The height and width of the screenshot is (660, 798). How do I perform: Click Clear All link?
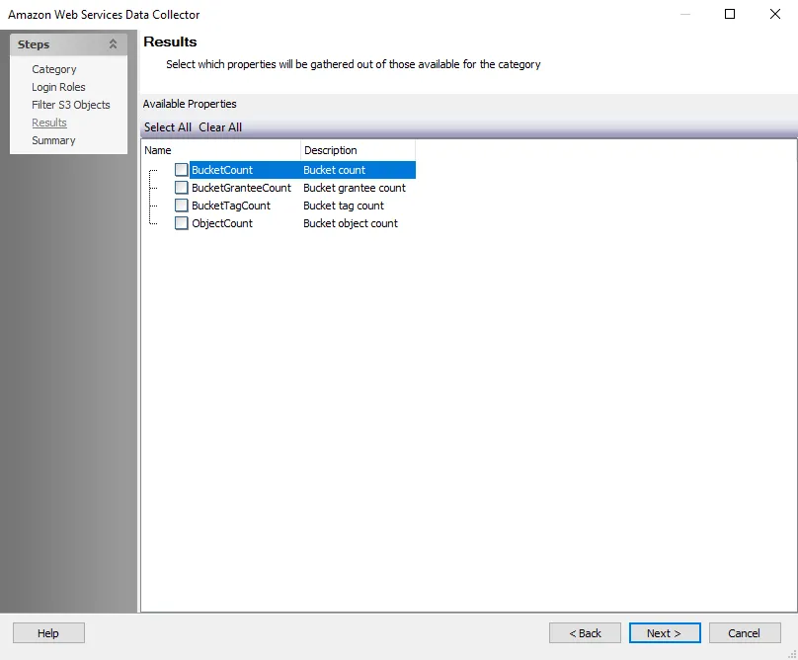[x=220, y=127]
